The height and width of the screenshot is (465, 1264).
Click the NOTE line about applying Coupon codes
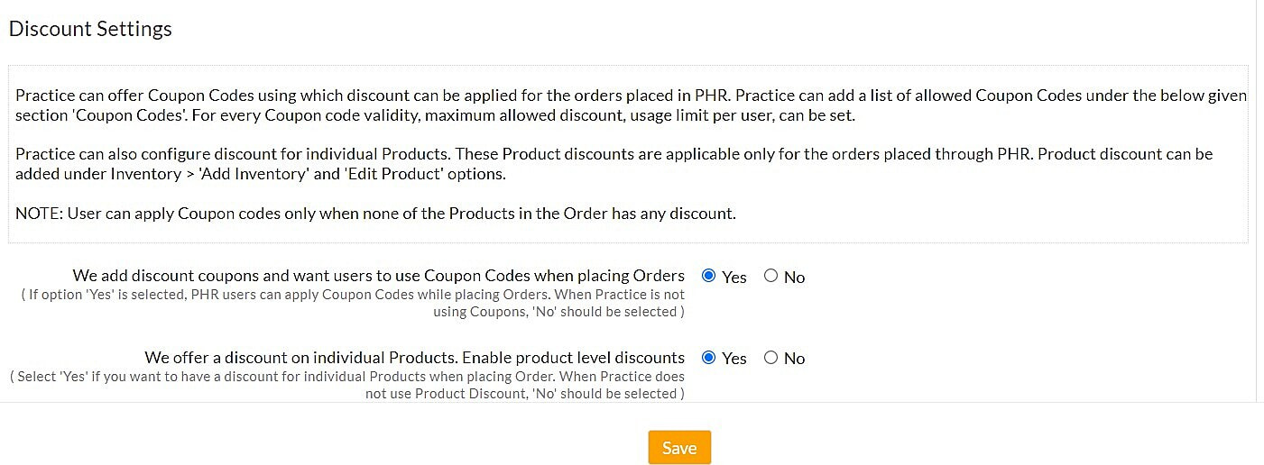[x=375, y=214]
